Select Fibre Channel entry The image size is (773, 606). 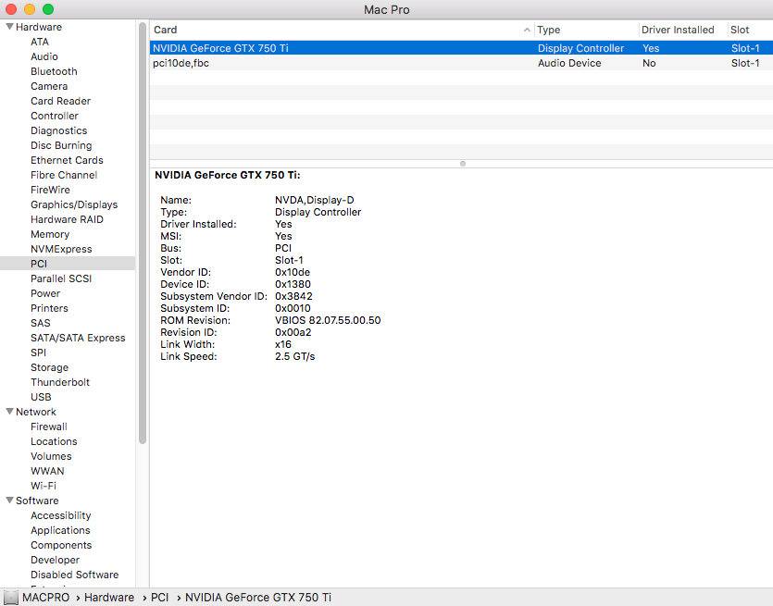(x=64, y=175)
